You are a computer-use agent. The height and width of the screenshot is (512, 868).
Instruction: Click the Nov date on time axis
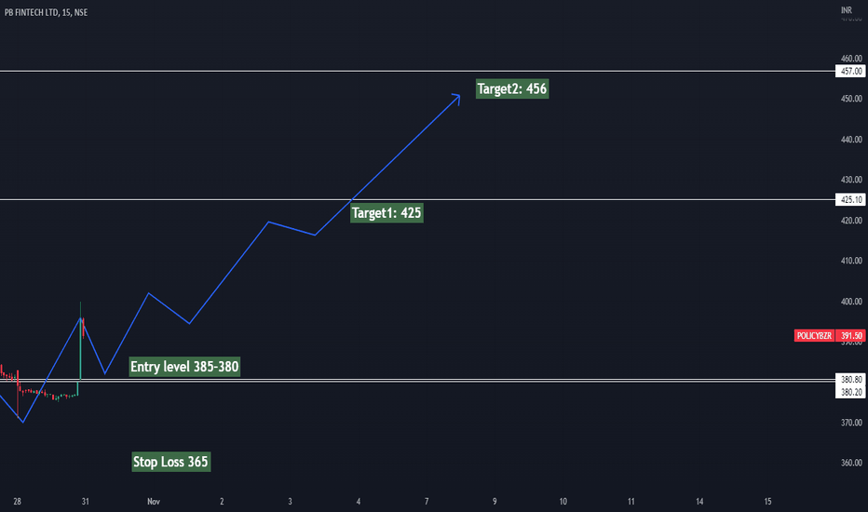pos(154,502)
